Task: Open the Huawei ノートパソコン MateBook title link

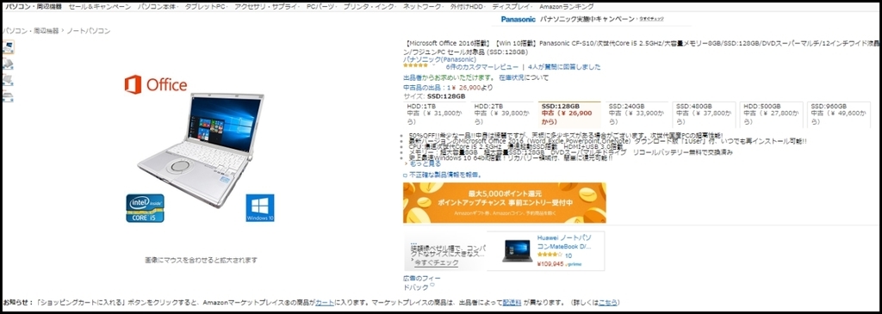Action: click(x=564, y=242)
